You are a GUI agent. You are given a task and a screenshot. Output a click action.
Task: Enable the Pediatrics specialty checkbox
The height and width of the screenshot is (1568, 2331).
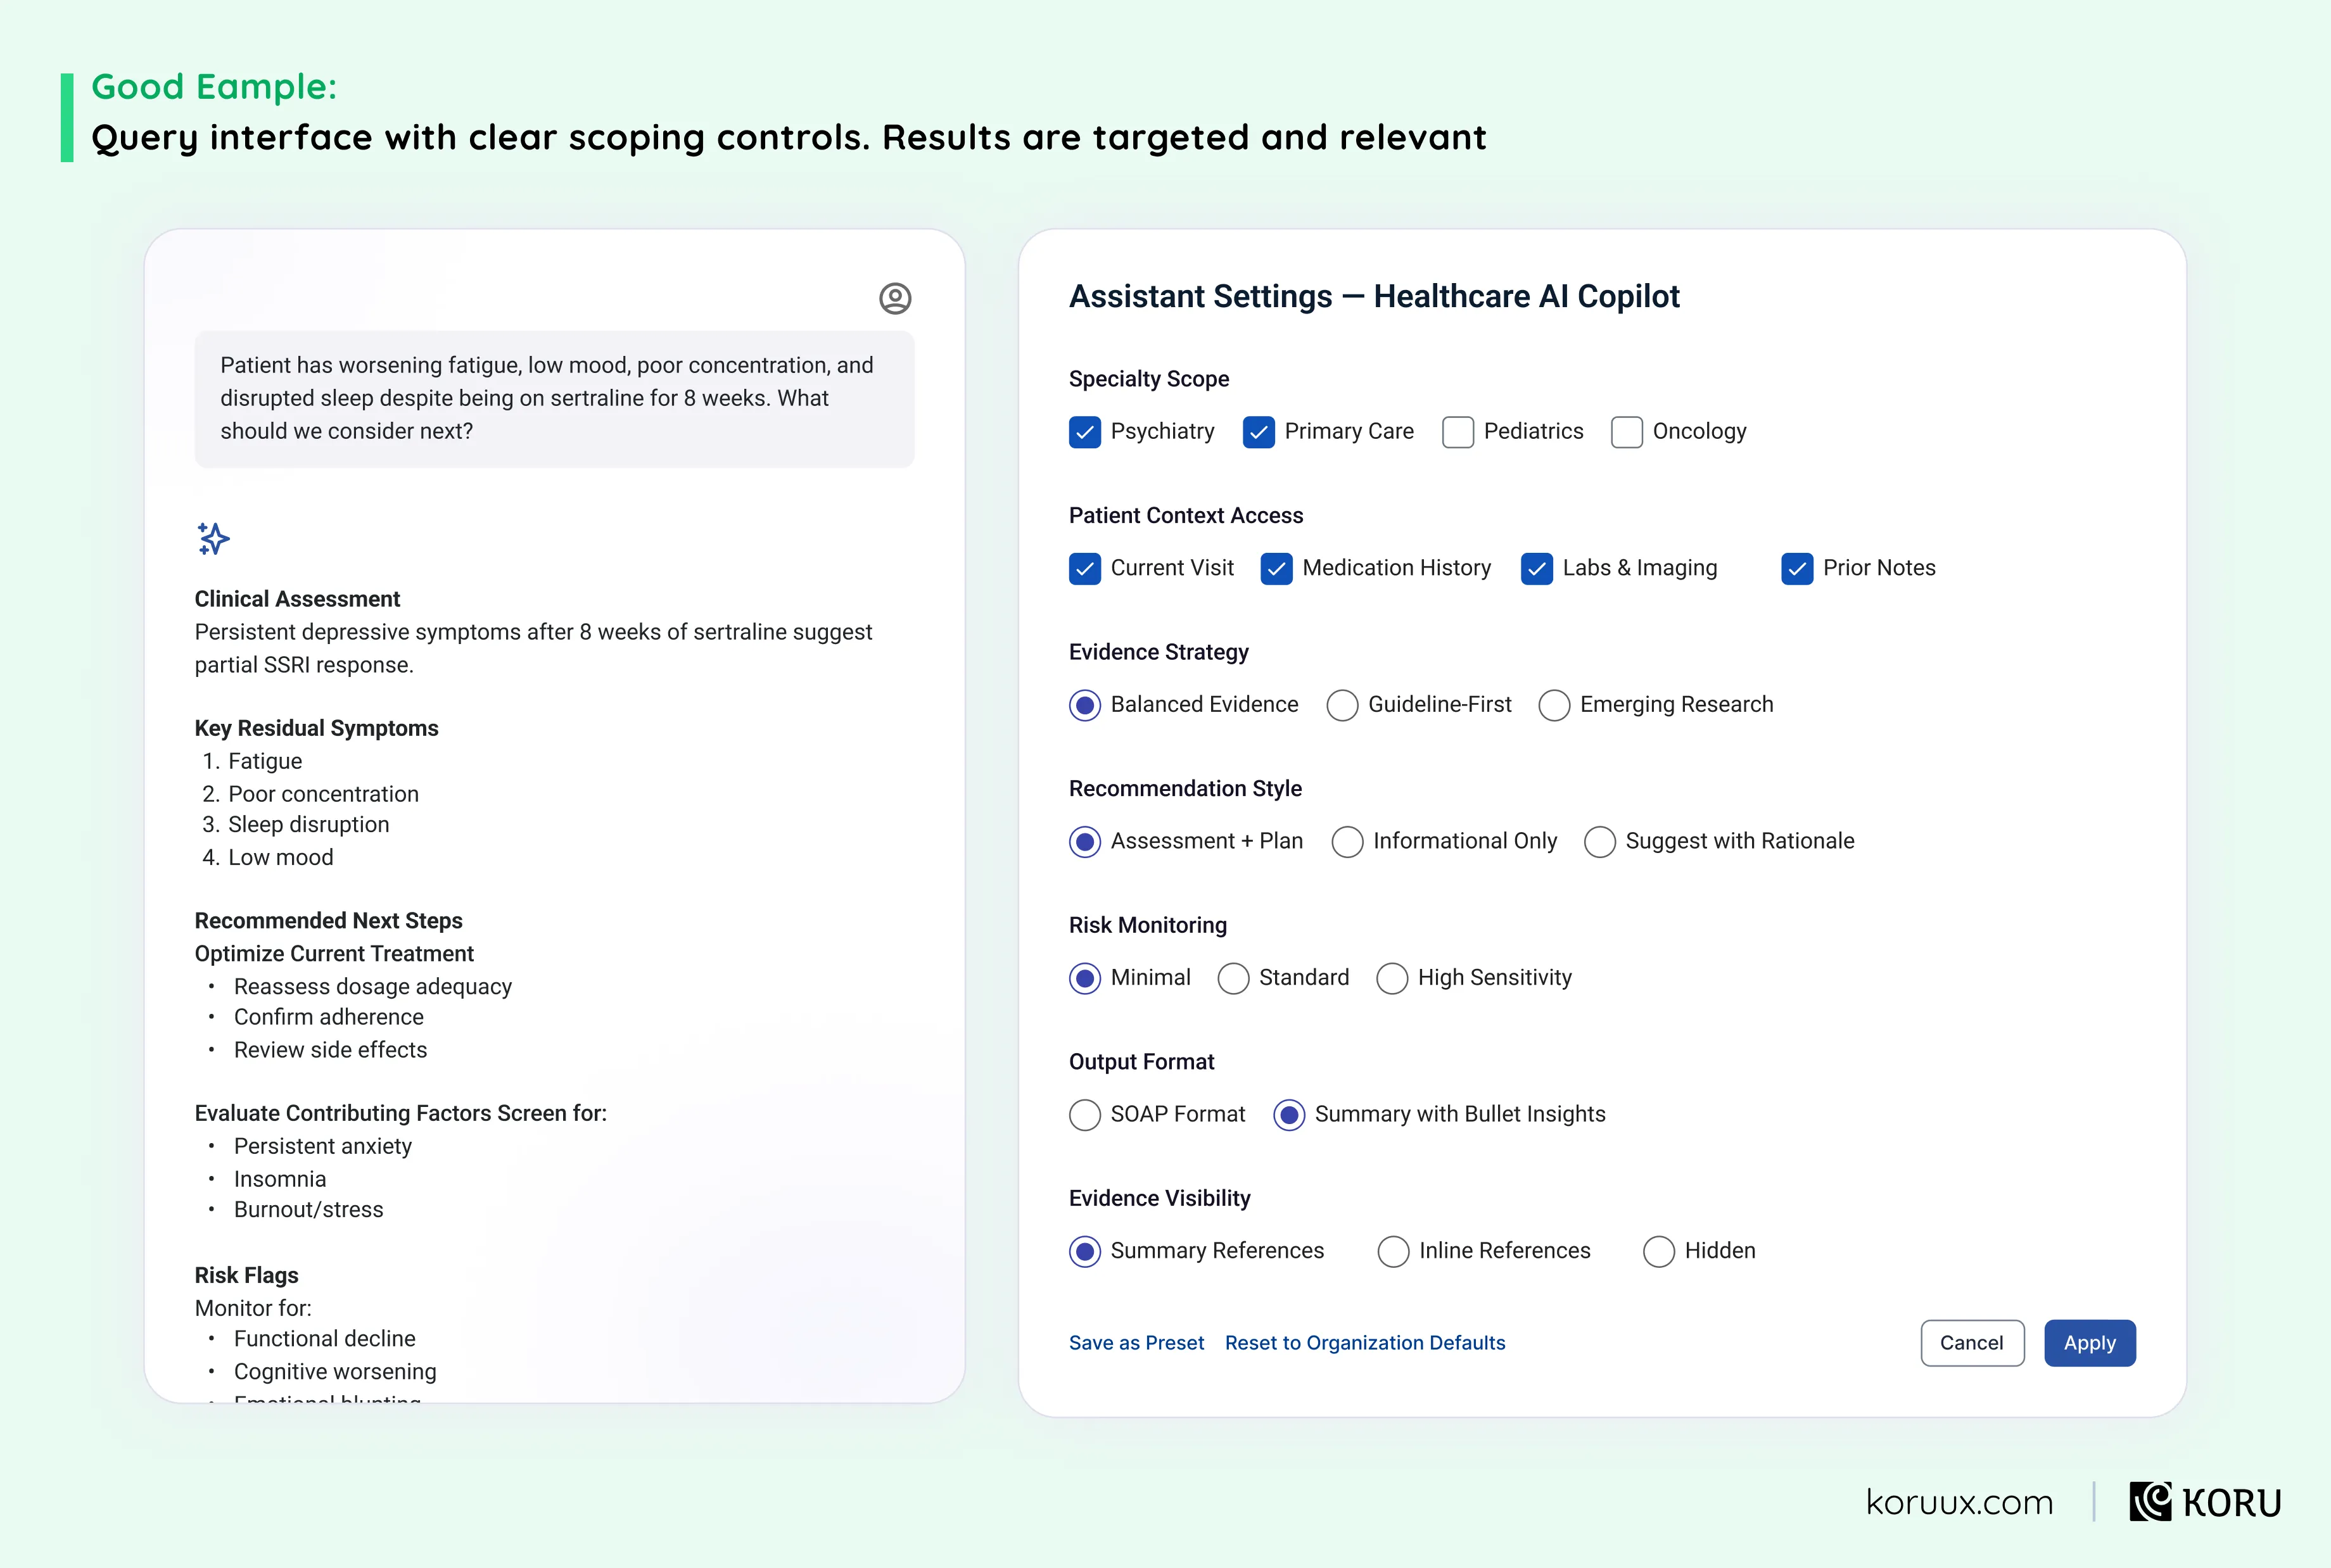(x=1458, y=432)
